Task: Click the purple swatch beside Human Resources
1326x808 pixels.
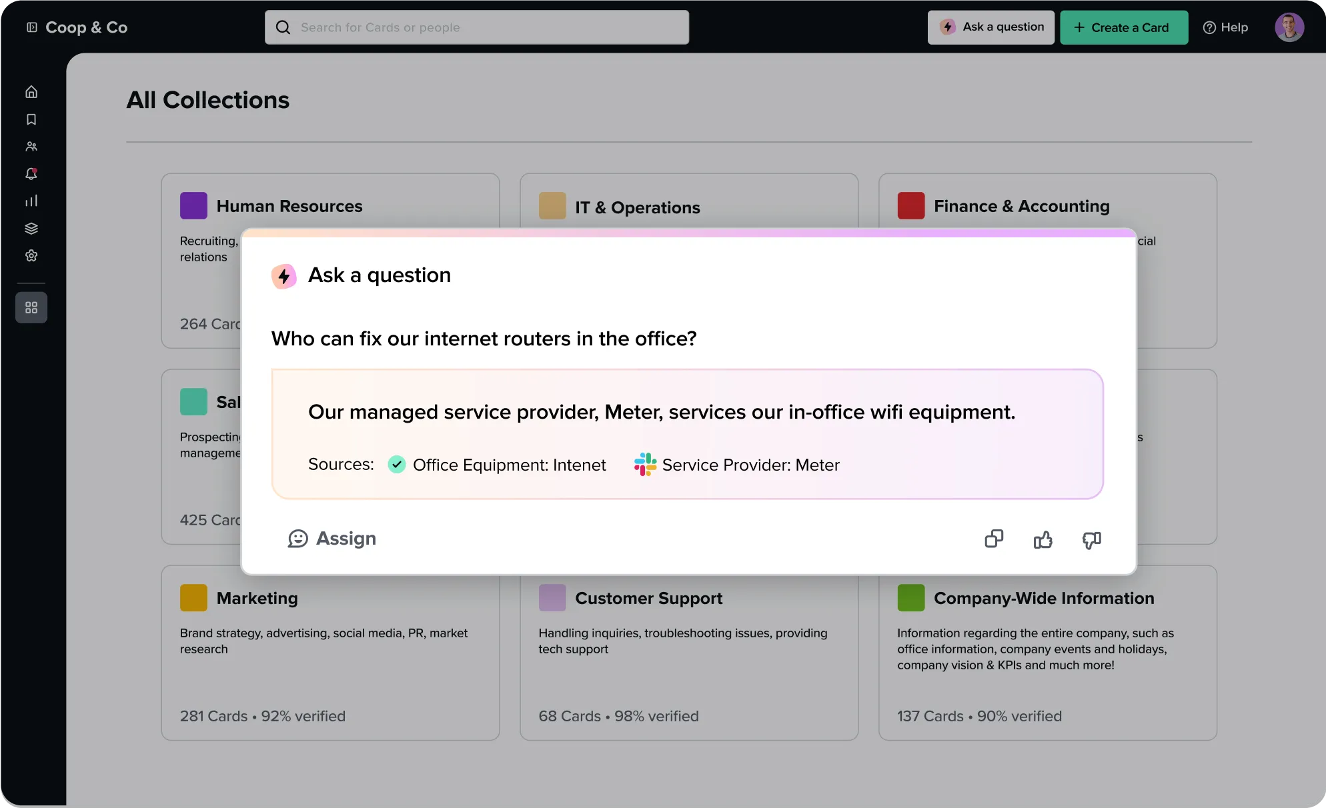Action: point(193,205)
